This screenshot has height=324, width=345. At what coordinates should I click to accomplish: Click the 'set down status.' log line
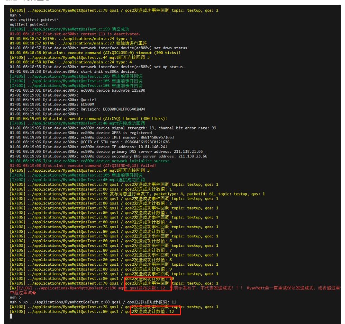(x=100, y=48)
